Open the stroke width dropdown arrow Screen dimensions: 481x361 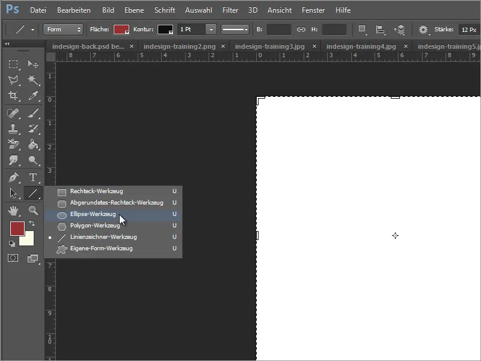pyautogui.click(x=211, y=29)
